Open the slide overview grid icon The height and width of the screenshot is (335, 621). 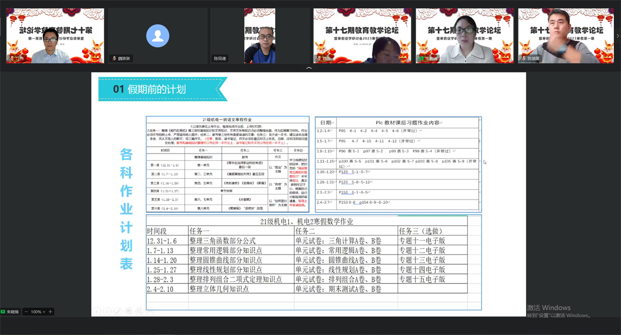[128, 311]
